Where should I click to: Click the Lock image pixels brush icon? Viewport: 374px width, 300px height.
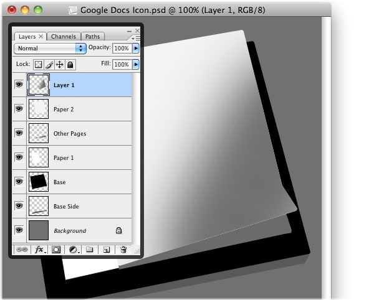(x=49, y=65)
